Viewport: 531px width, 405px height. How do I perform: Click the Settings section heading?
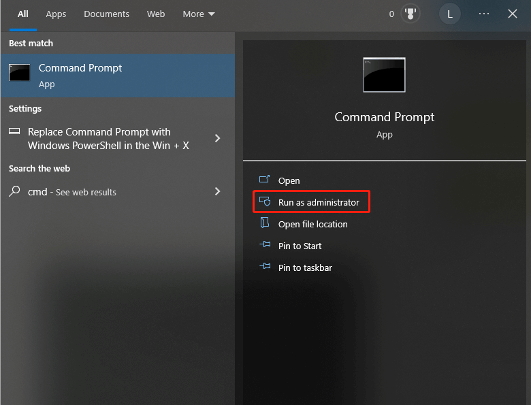point(25,109)
